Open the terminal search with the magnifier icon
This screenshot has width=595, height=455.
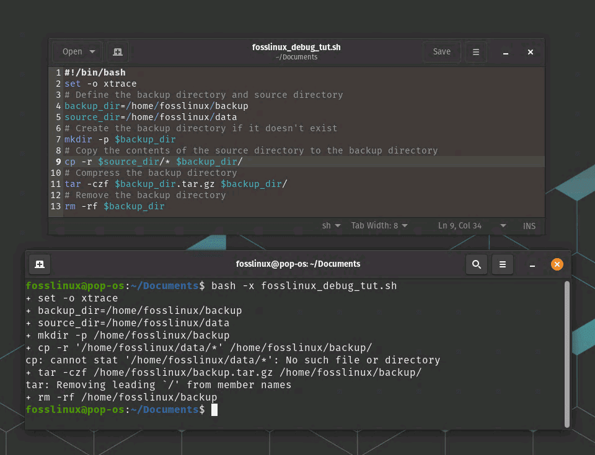pos(476,264)
